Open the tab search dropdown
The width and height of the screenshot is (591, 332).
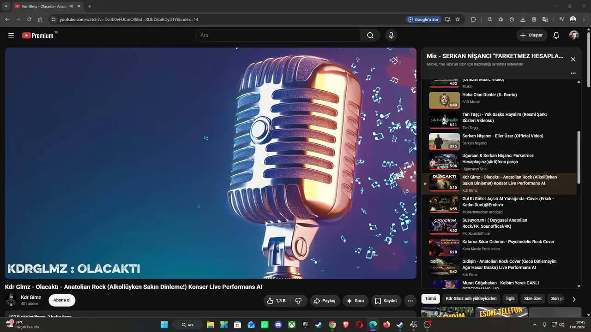pyautogui.click(x=6, y=6)
